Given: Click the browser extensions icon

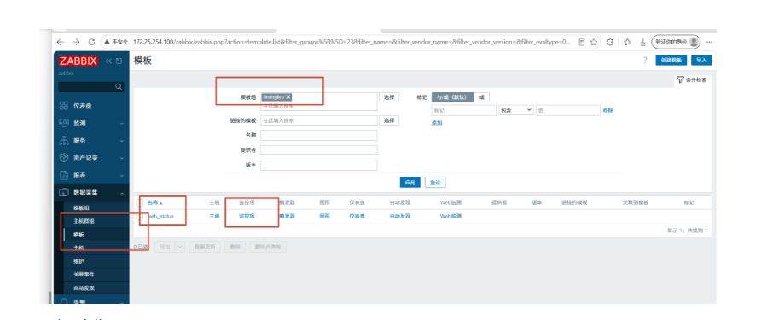Looking at the screenshot, I should (x=610, y=42).
